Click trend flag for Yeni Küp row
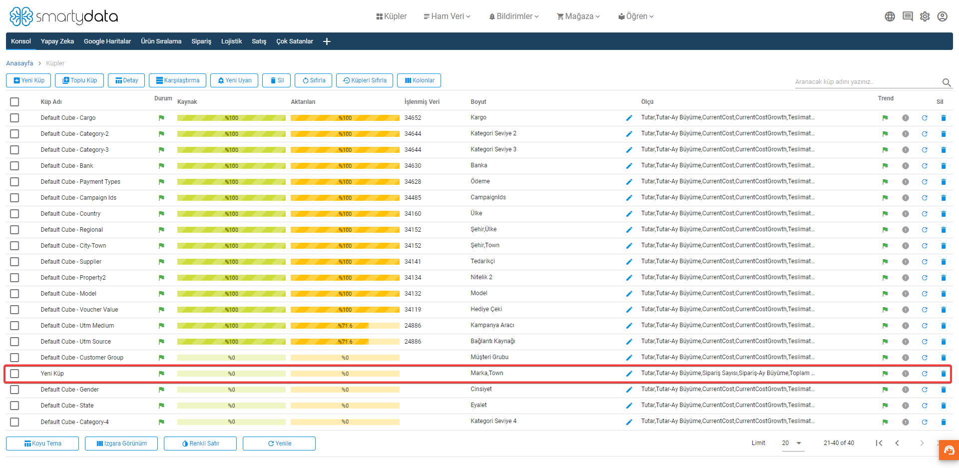This screenshot has width=959, height=468. click(x=885, y=374)
